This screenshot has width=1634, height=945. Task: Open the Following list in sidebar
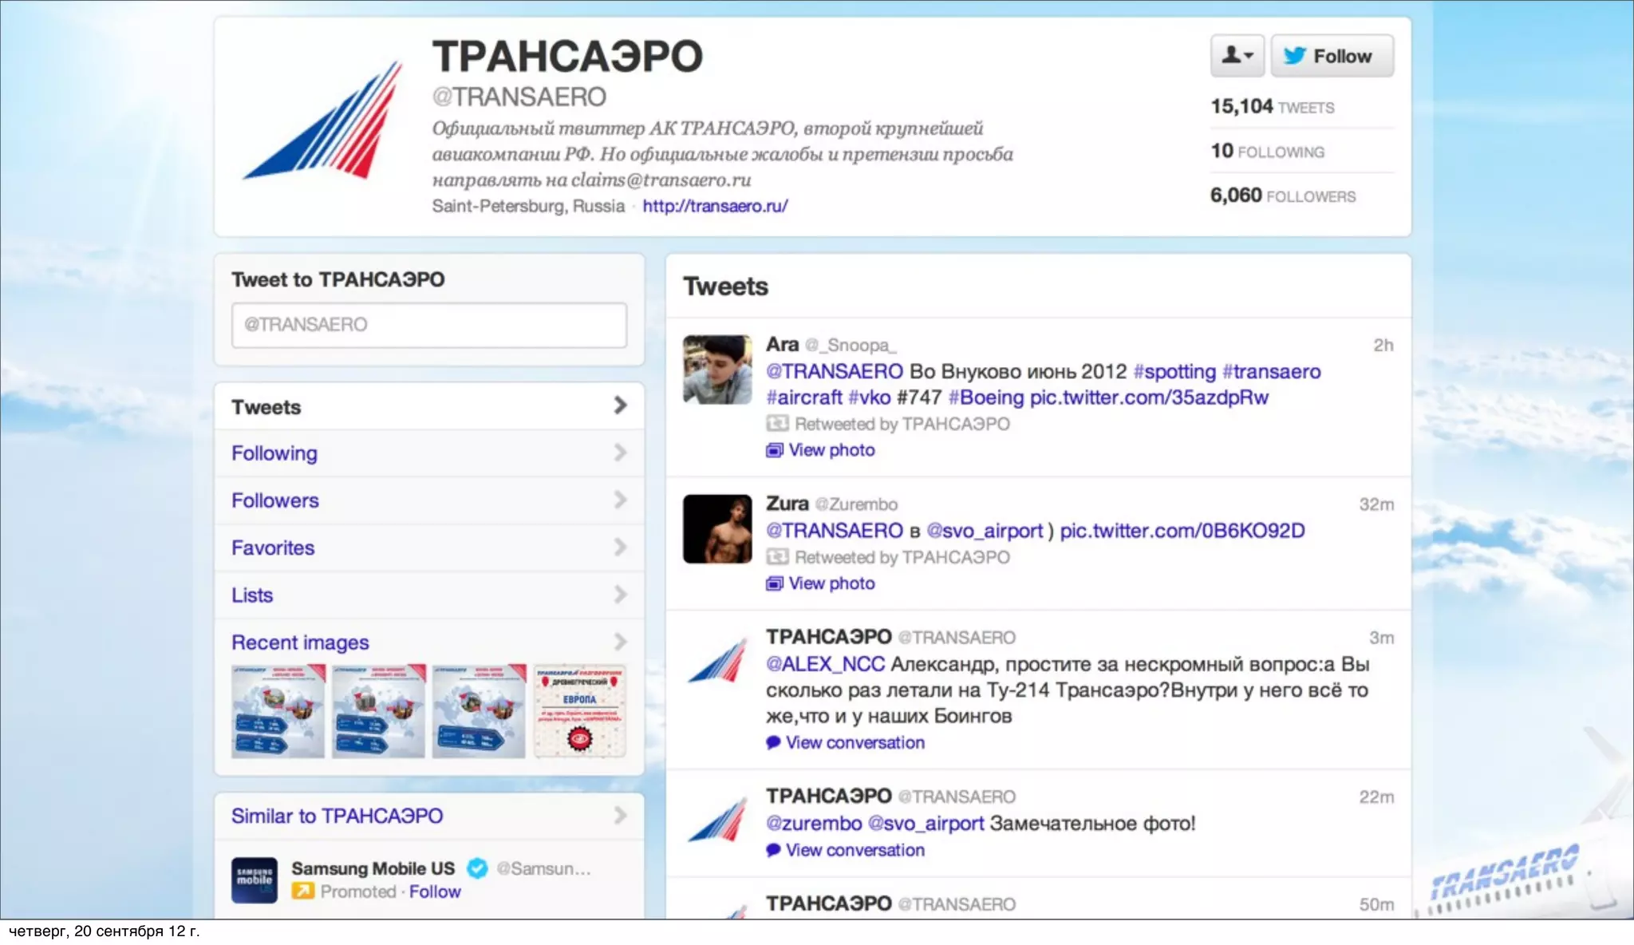pyautogui.click(x=429, y=453)
